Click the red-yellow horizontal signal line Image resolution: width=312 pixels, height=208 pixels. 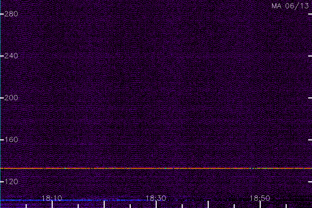156,168
